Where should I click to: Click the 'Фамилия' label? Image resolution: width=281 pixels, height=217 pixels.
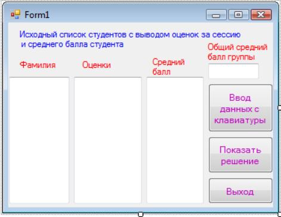pos(38,65)
